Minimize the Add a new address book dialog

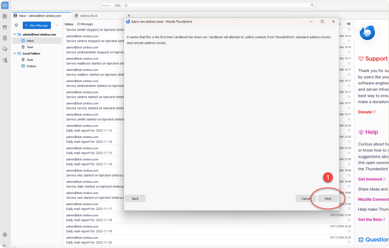click(311, 21)
